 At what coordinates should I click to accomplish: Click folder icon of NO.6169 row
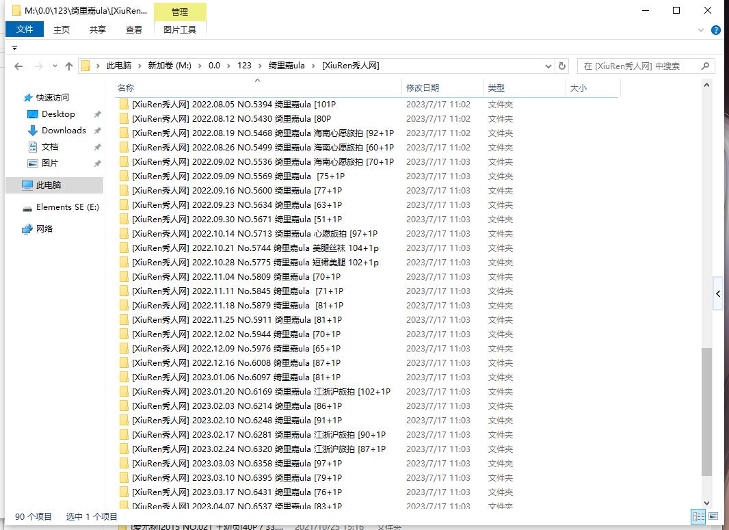coord(124,391)
